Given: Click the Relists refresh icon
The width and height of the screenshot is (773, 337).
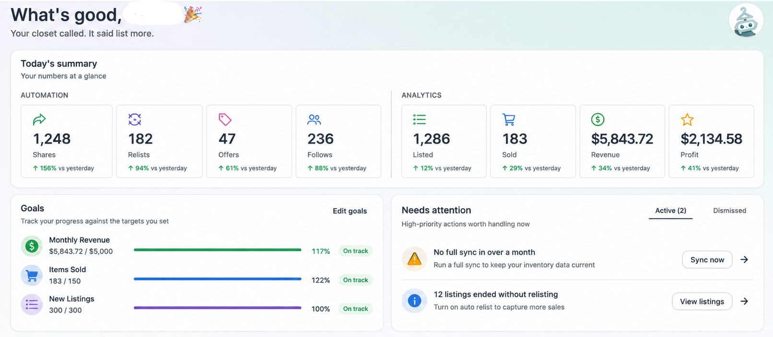Looking at the screenshot, I should click(135, 119).
